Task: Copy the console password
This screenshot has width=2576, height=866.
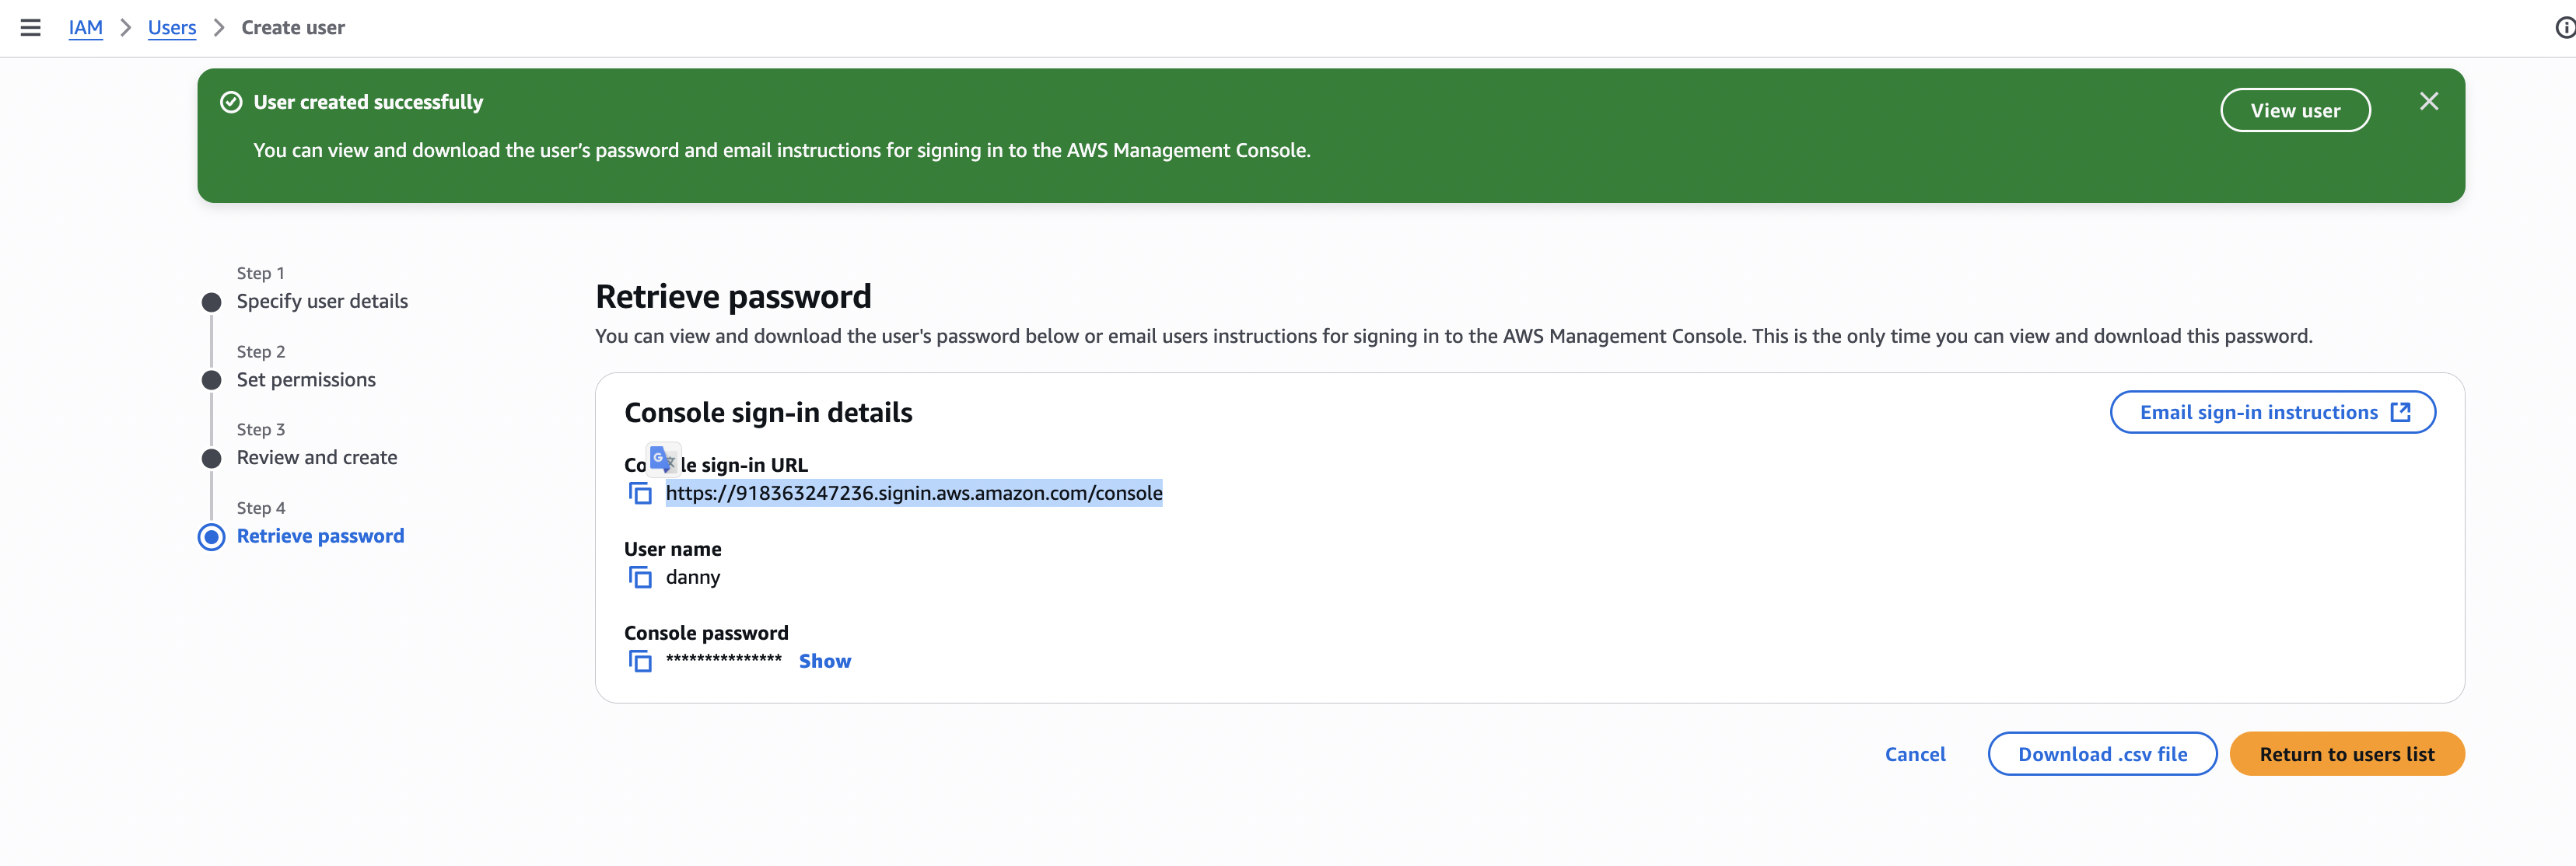Action: tap(640, 661)
